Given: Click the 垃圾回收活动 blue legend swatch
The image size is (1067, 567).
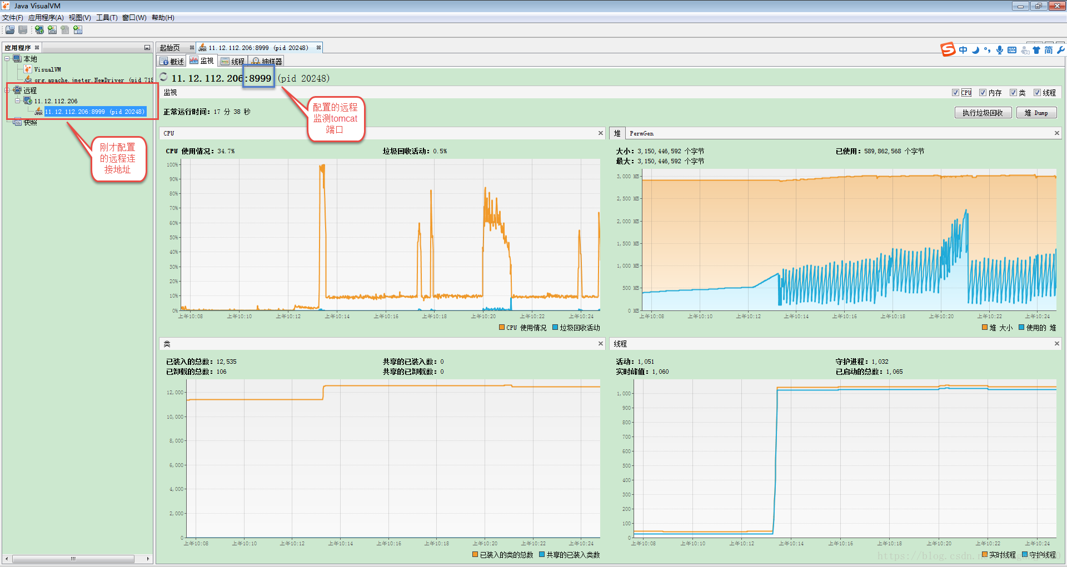Looking at the screenshot, I should tap(555, 328).
